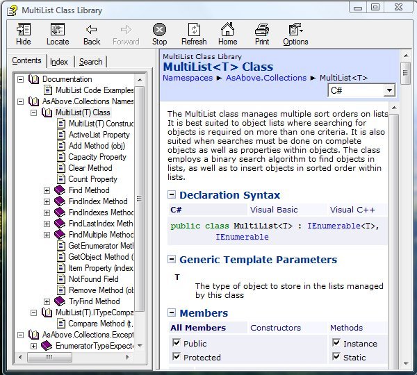Open GetObject Method topic in tree
This screenshot has width=417, height=375.
click(101, 257)
